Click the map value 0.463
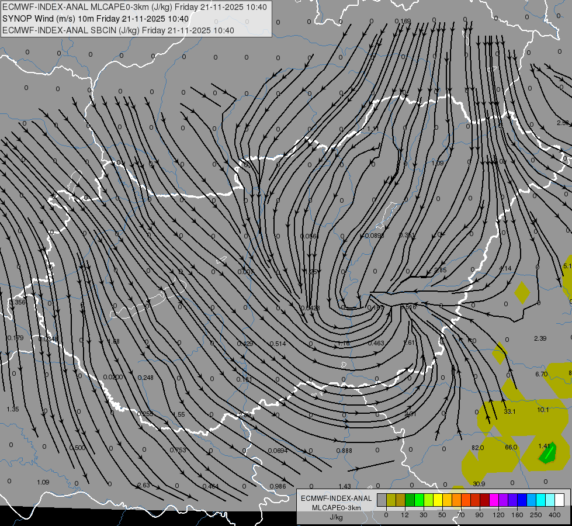The height and width of the screenshot is (526, 572). click(x=376, y=343)
